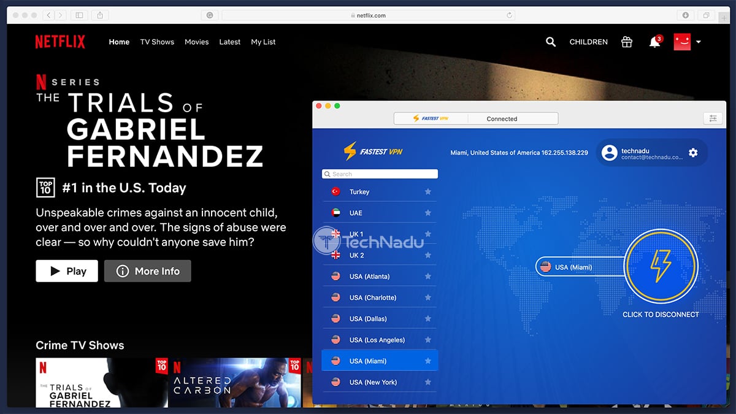Image resolution: width=736 pixels, height=414 pixels.
Task: Select USA (Dallas) server
Action: [380, 318]
